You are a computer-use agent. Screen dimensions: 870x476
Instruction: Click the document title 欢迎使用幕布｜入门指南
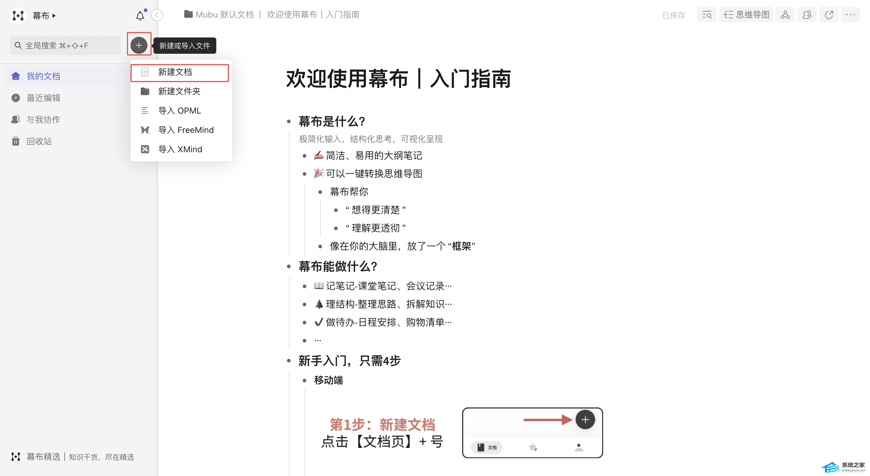pyautogui.click(x=398, y=79)
